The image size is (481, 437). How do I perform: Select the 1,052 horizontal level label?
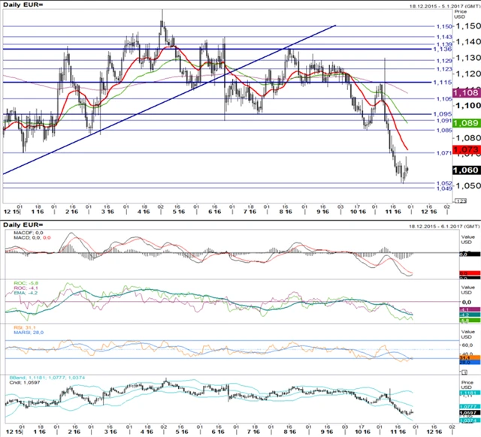[444, 183]
